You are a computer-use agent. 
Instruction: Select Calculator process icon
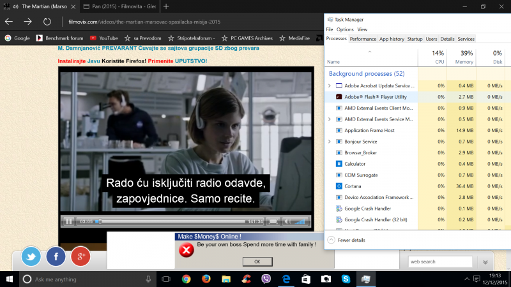pos(339,164)
